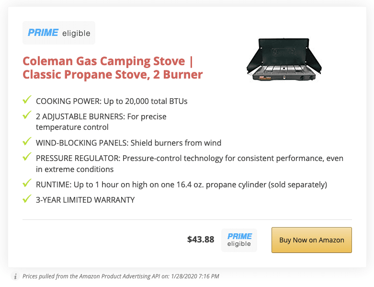374x287 pixels.
Task: Click the RUNTIME propane cylinder feature line
Action: click(181, 184)
